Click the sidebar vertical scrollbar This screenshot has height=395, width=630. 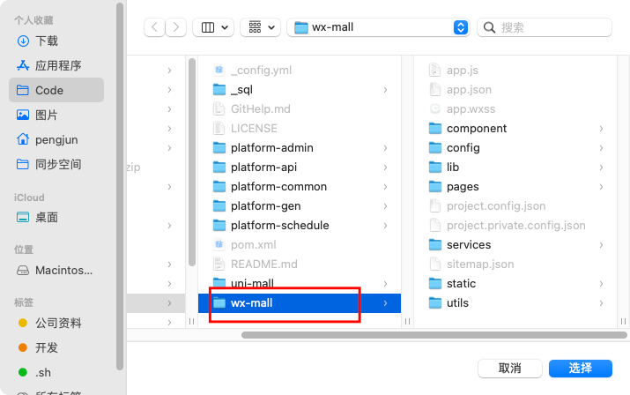coord(119,186)
